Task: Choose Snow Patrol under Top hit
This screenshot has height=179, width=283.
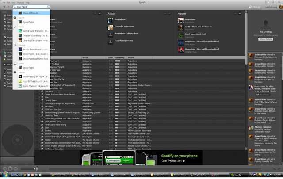Action: pyautogui.click(x=31, y=22)
